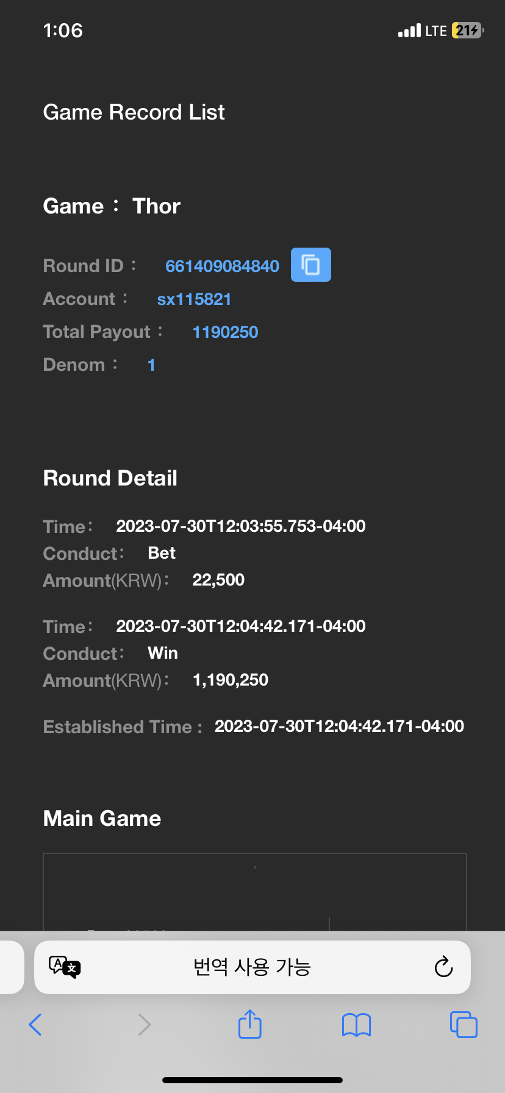Tap the Win amount 1,190,250
The width and height of the screenshot is (505, 1093).
tap(231, 680)
